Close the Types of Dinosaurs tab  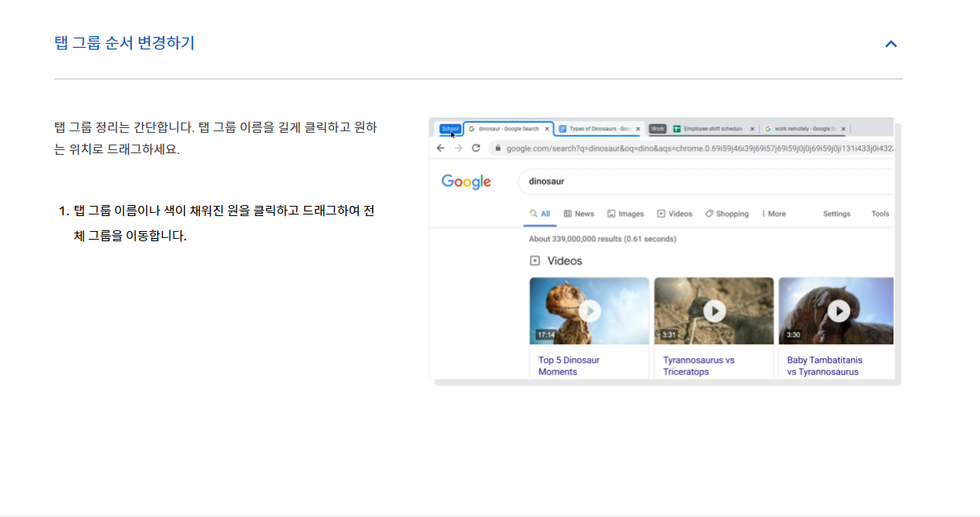638,129
